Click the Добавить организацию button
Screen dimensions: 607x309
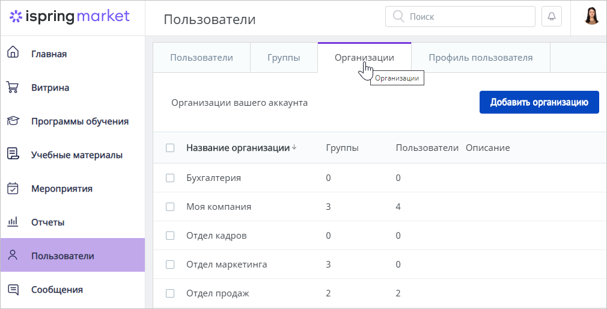pyautogui.click(x=539, y=102)
